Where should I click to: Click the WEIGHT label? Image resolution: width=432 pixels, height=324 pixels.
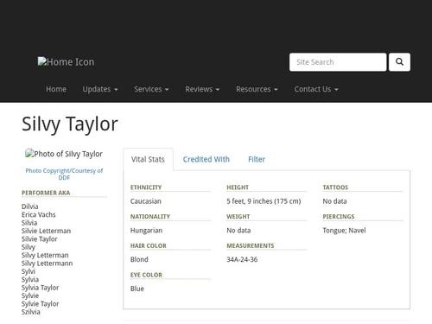(238, 216)
